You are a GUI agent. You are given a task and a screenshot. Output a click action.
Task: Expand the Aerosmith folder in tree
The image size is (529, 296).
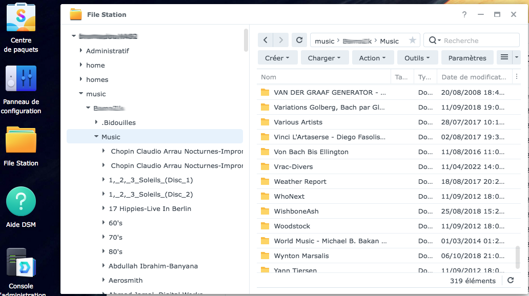[x=104, y=280]
